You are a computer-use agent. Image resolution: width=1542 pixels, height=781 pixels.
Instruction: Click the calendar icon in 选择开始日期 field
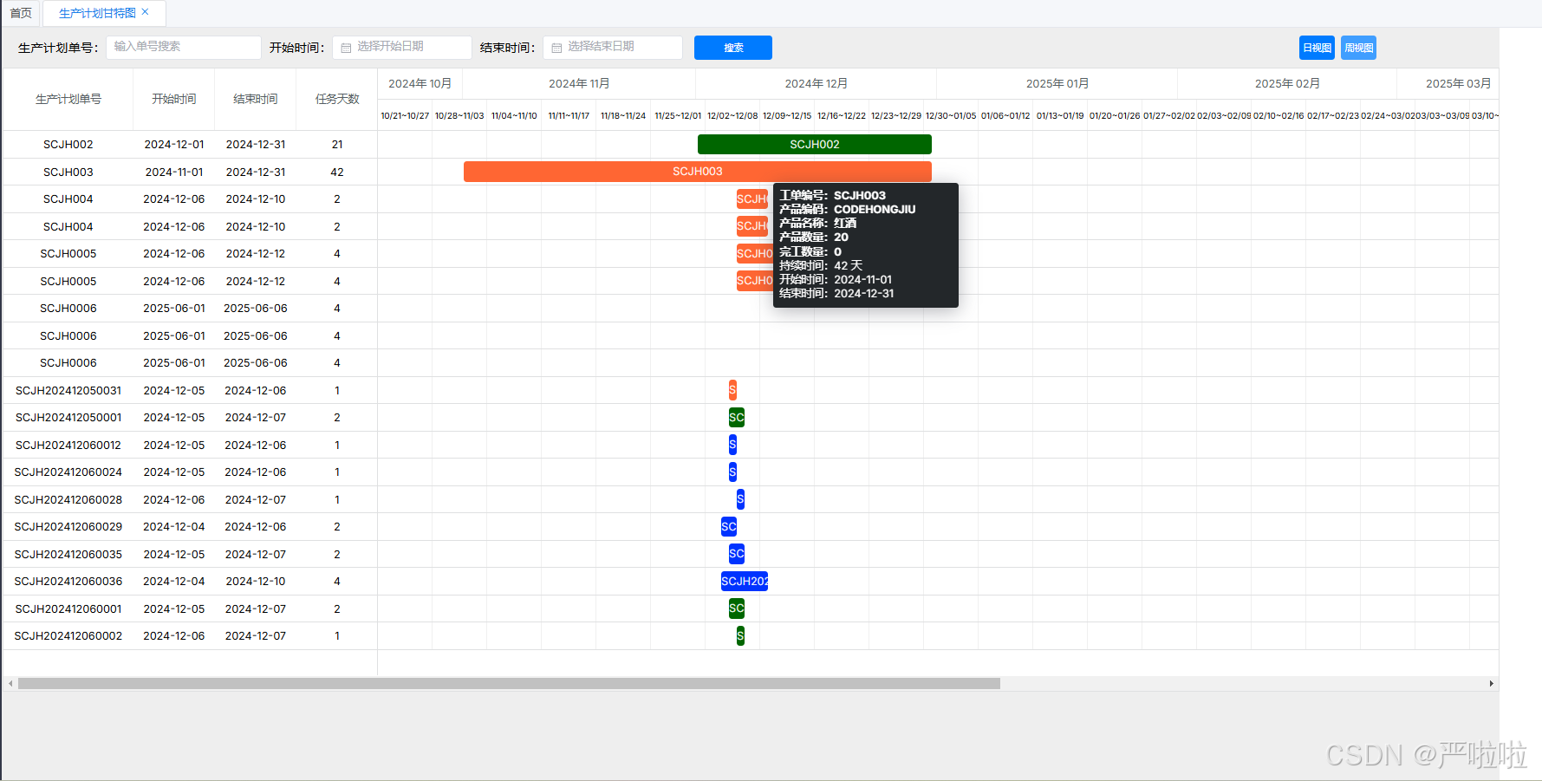[x=346, y=48]
